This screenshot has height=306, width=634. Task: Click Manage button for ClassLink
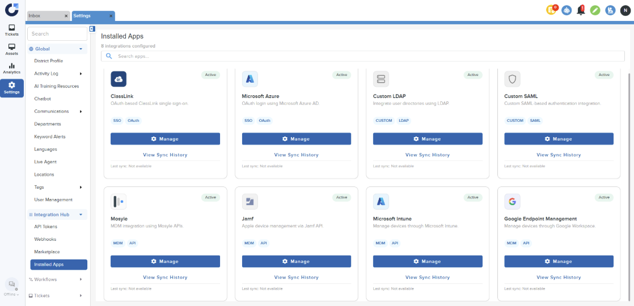165,139
